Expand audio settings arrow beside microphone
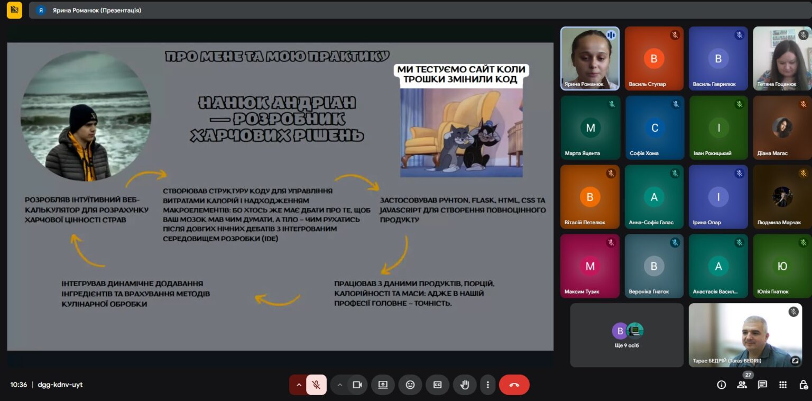This screenshot has width=812, height=401. [299, 385]
